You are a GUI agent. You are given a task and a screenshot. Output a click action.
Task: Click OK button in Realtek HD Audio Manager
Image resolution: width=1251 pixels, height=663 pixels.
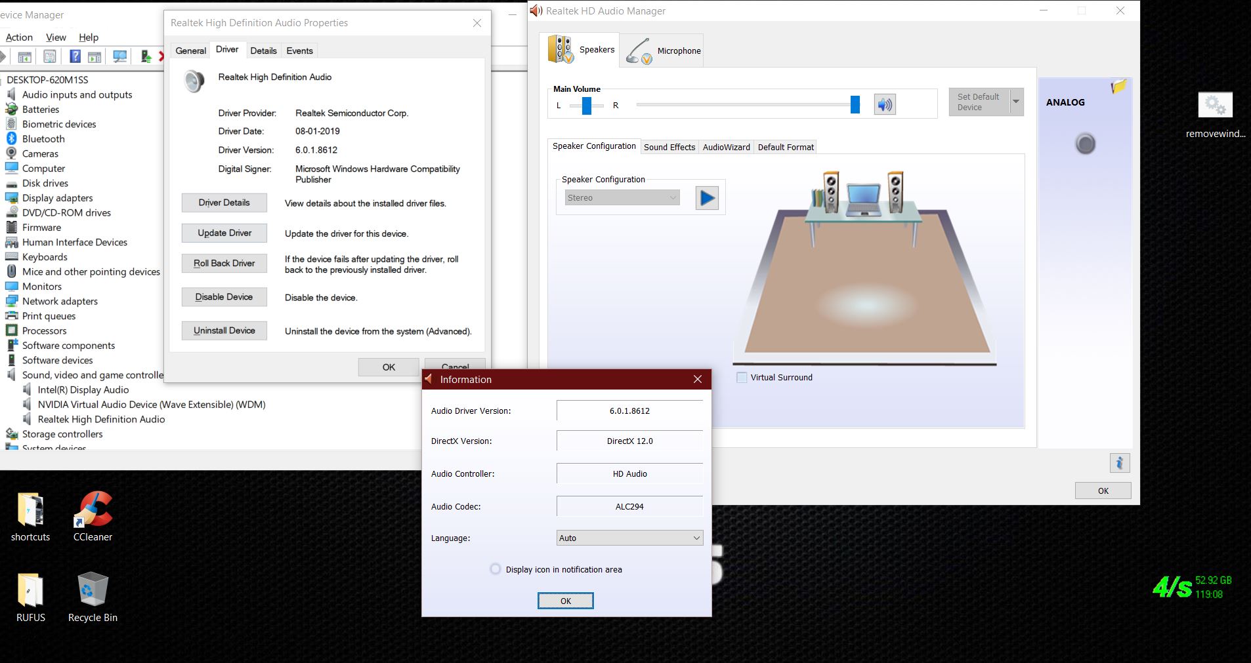1103,491
